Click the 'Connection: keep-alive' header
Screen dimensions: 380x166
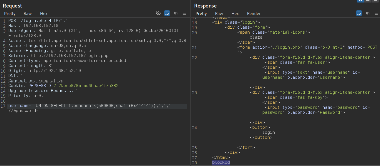click(36, 81)
